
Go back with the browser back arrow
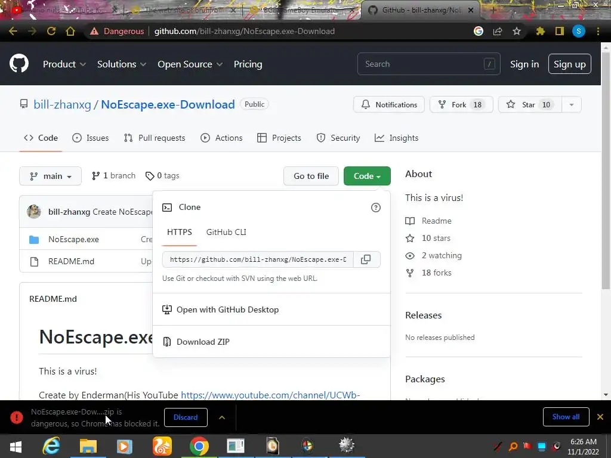(x=13, y=31)
